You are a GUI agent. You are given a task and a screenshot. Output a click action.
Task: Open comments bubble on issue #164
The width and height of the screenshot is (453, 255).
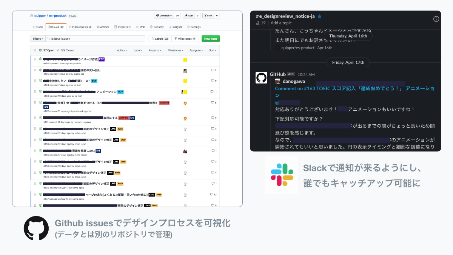click(x=214, y=81)
